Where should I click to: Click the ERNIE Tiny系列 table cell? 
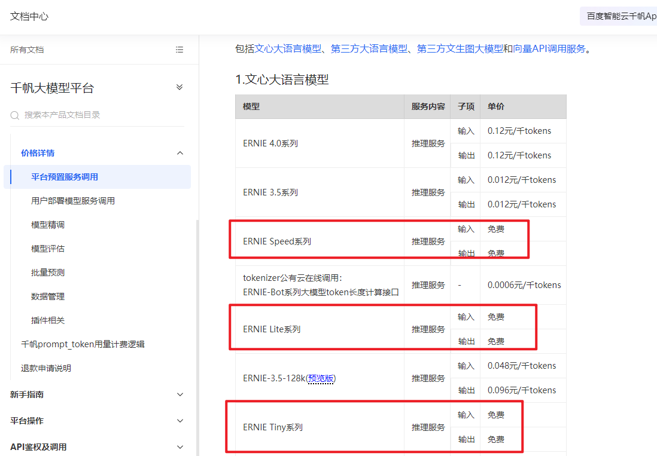320,427
